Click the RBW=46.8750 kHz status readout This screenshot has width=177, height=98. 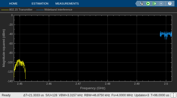pyautogui.click(x=97, y=95)
